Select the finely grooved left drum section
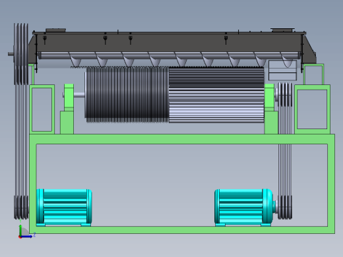 coord(127,95)
